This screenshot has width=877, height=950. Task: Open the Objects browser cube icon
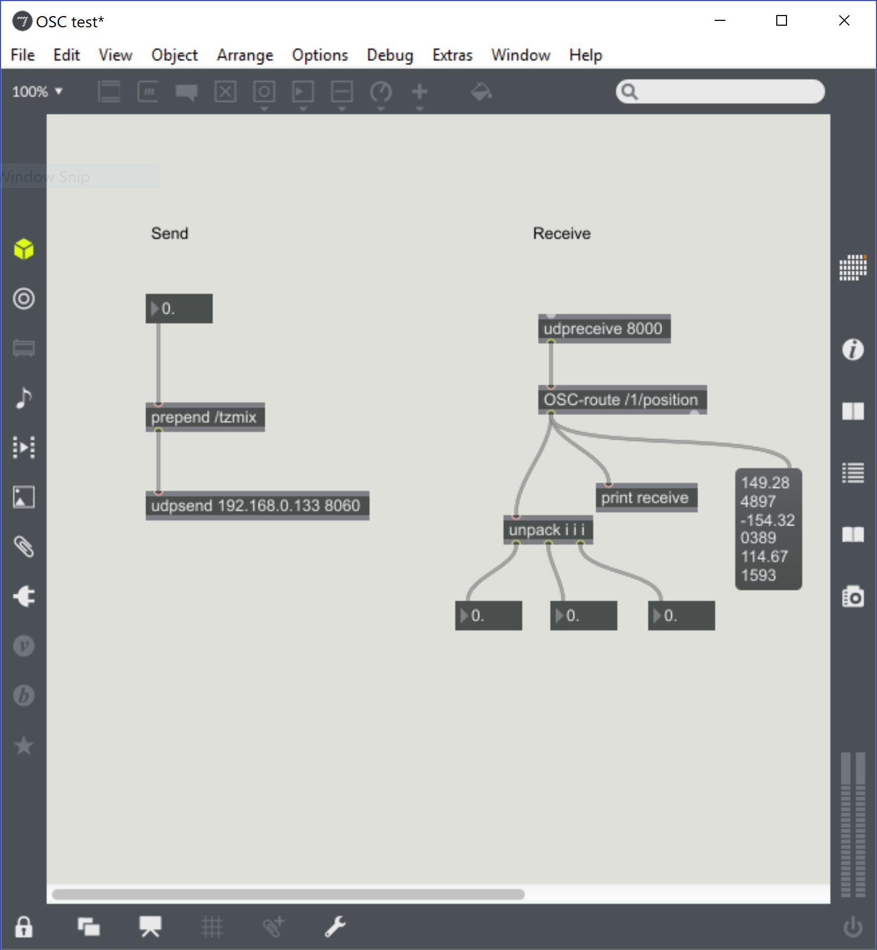[x=24, y=249]
